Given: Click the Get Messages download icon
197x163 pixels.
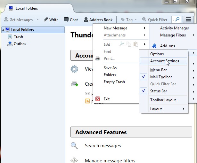Looking at the screenshot, I should click(6, 19).
